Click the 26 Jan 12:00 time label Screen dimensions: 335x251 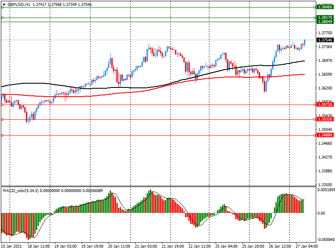pyautogui.click(x=280, y=246)
